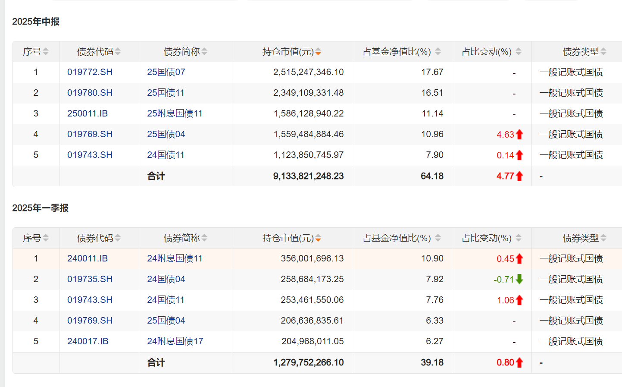This screenshot has height=387, width=622.
Task: Sort 2025年一季报 table using 债券简称 sort icon
Action: point(204,238)
